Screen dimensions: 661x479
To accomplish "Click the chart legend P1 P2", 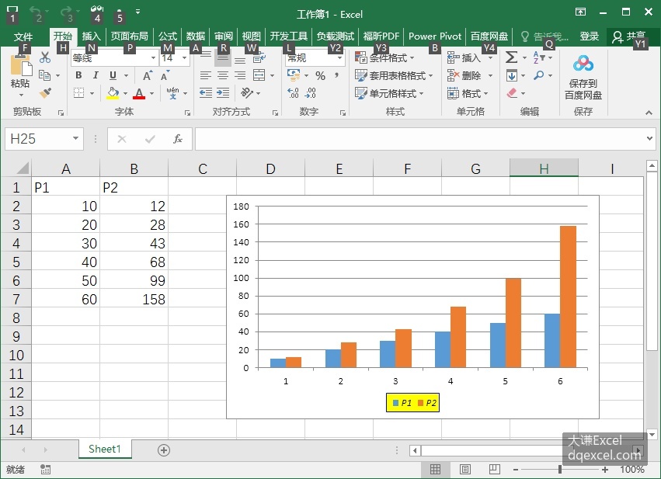I will point(412,403).
